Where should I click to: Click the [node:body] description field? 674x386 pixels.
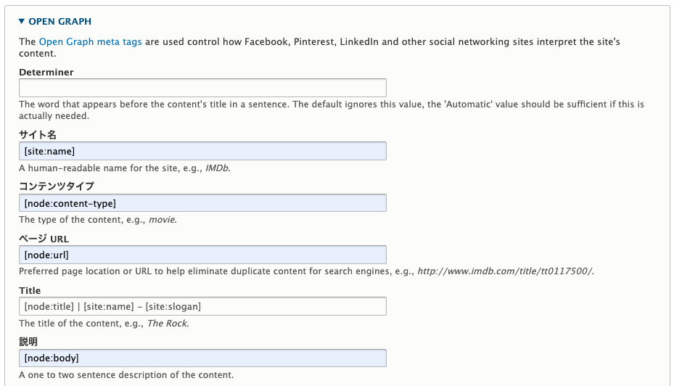pos(202,358)
